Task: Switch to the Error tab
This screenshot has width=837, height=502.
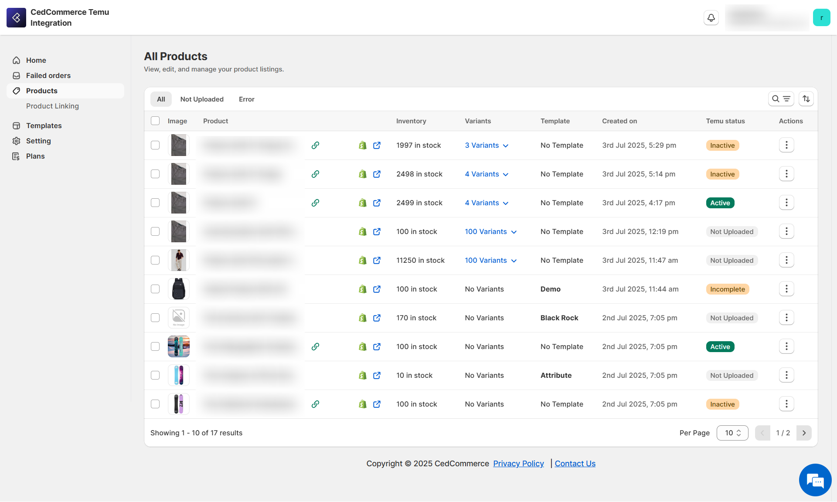Action: (246, 99)
